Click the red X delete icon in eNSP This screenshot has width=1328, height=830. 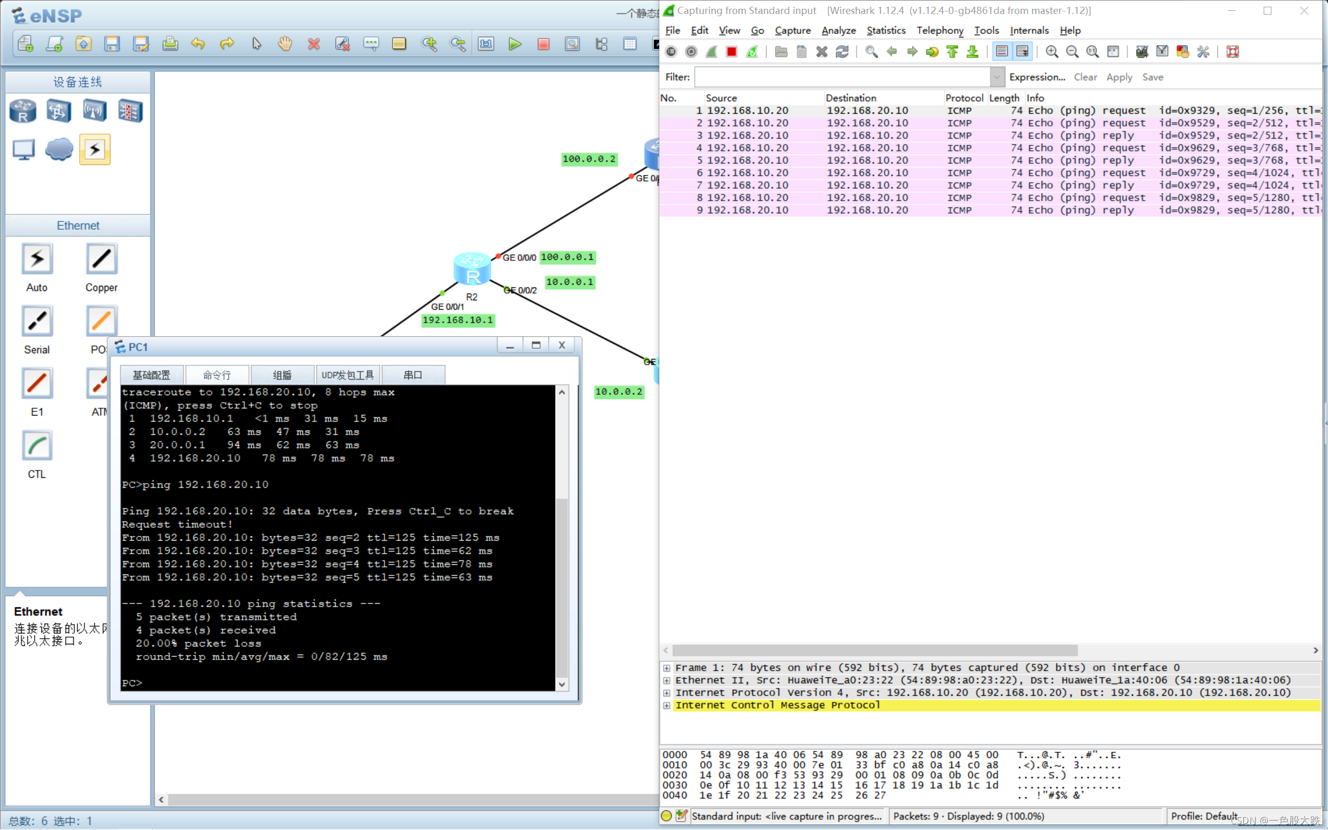pos(313,44)
